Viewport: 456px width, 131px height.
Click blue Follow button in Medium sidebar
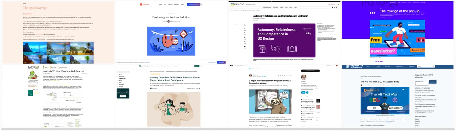coord(303,93)
